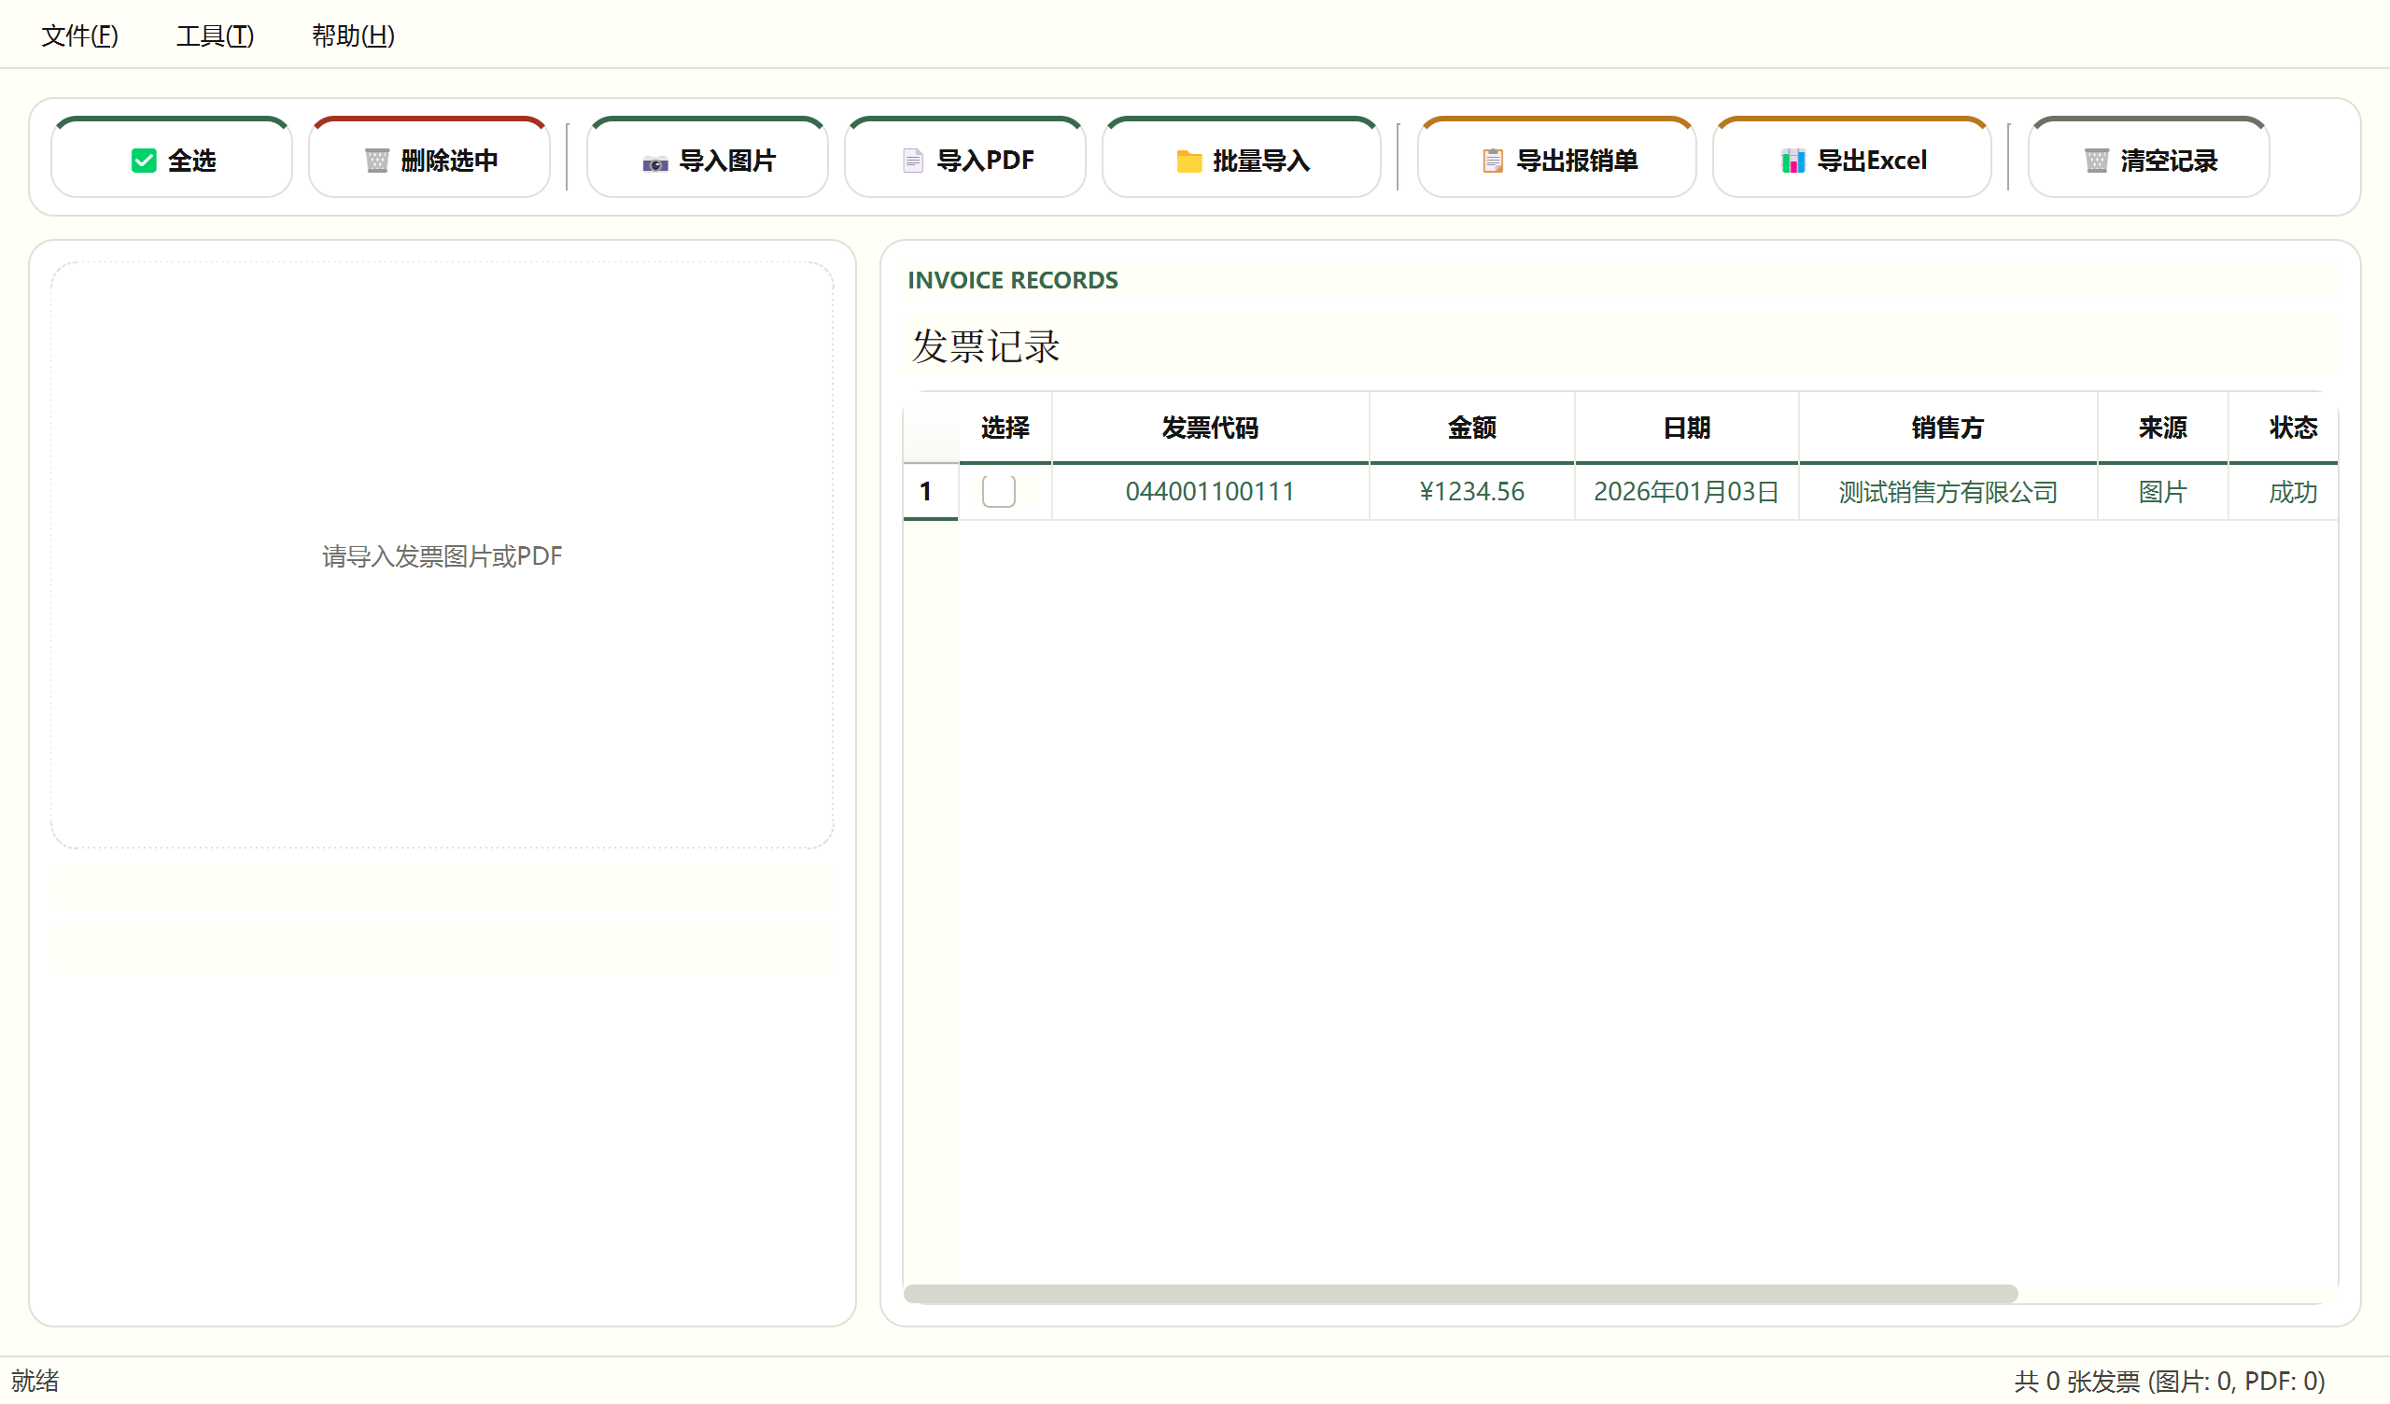Click the 金额 column header
The image size is (2390, 1404).
tap(1472, 428)
